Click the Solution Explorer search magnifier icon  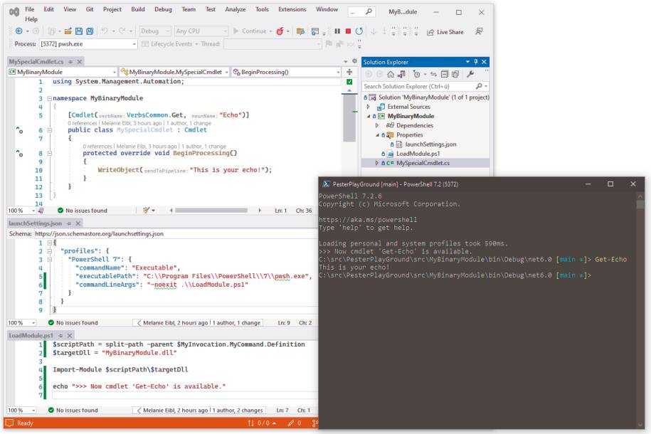479,86
